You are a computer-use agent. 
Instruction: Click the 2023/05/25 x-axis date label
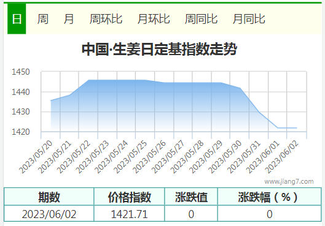130,157
